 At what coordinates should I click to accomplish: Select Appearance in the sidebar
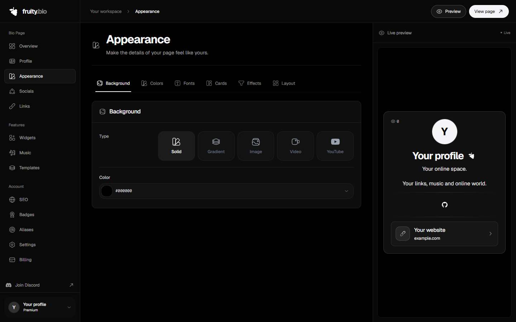click(x=40, y=76)
